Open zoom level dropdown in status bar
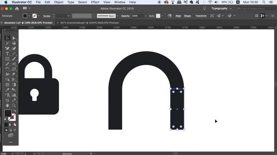This screenshot has height=155, width=277. point(13,154)
